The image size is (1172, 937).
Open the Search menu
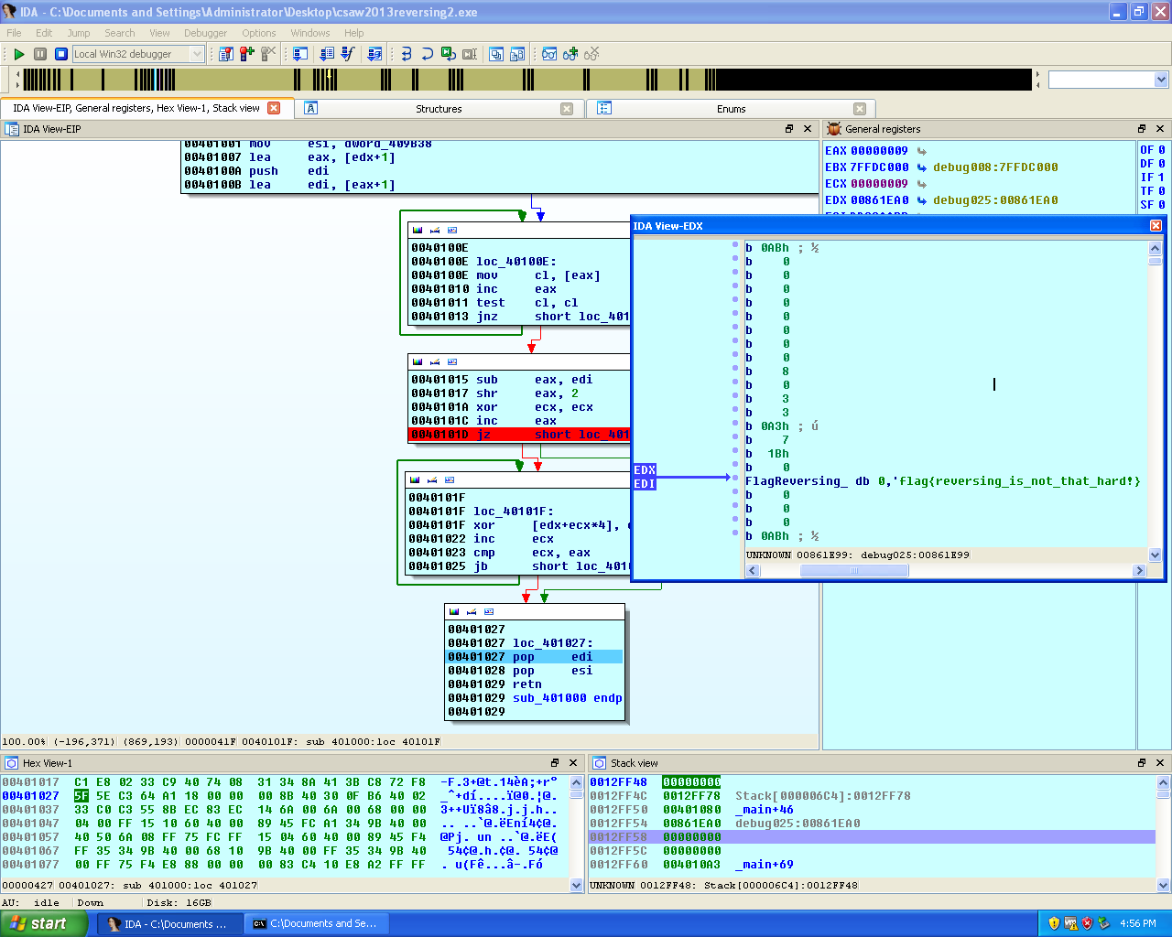tap(119, 33)
